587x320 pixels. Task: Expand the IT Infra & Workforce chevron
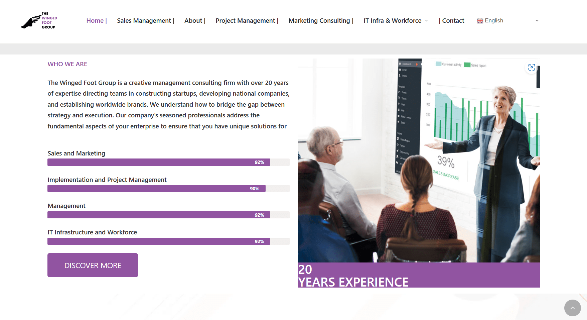tap(426, 21)
